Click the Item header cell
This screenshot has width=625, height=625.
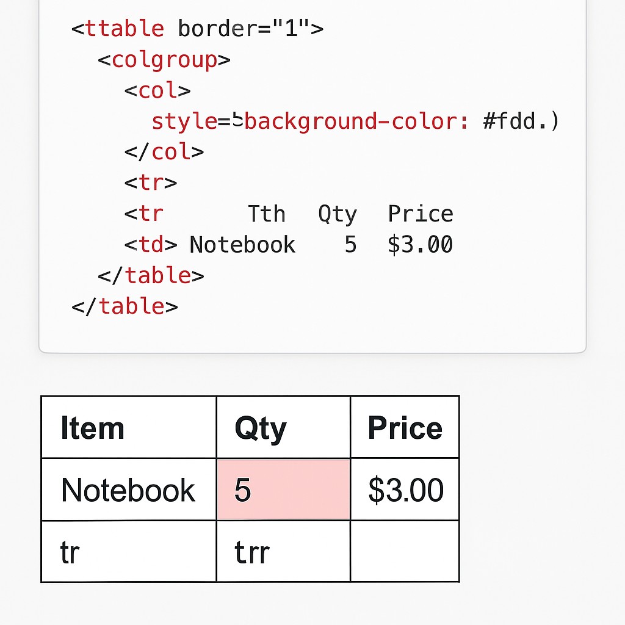pyautogui.click(x=129, y=427)
